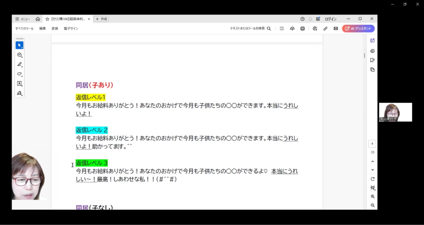The width and height of the screenshot is (424, 225).
Task: Send PDF via envelope mail icon
Action: (x=336, y=28)
